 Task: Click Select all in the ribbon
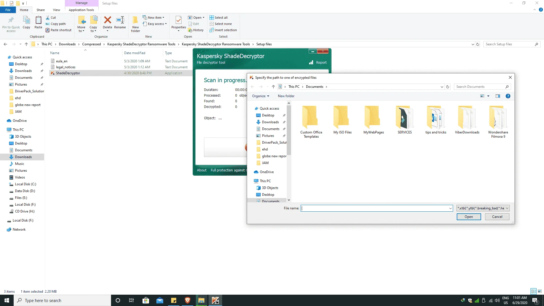click(218, 18)
